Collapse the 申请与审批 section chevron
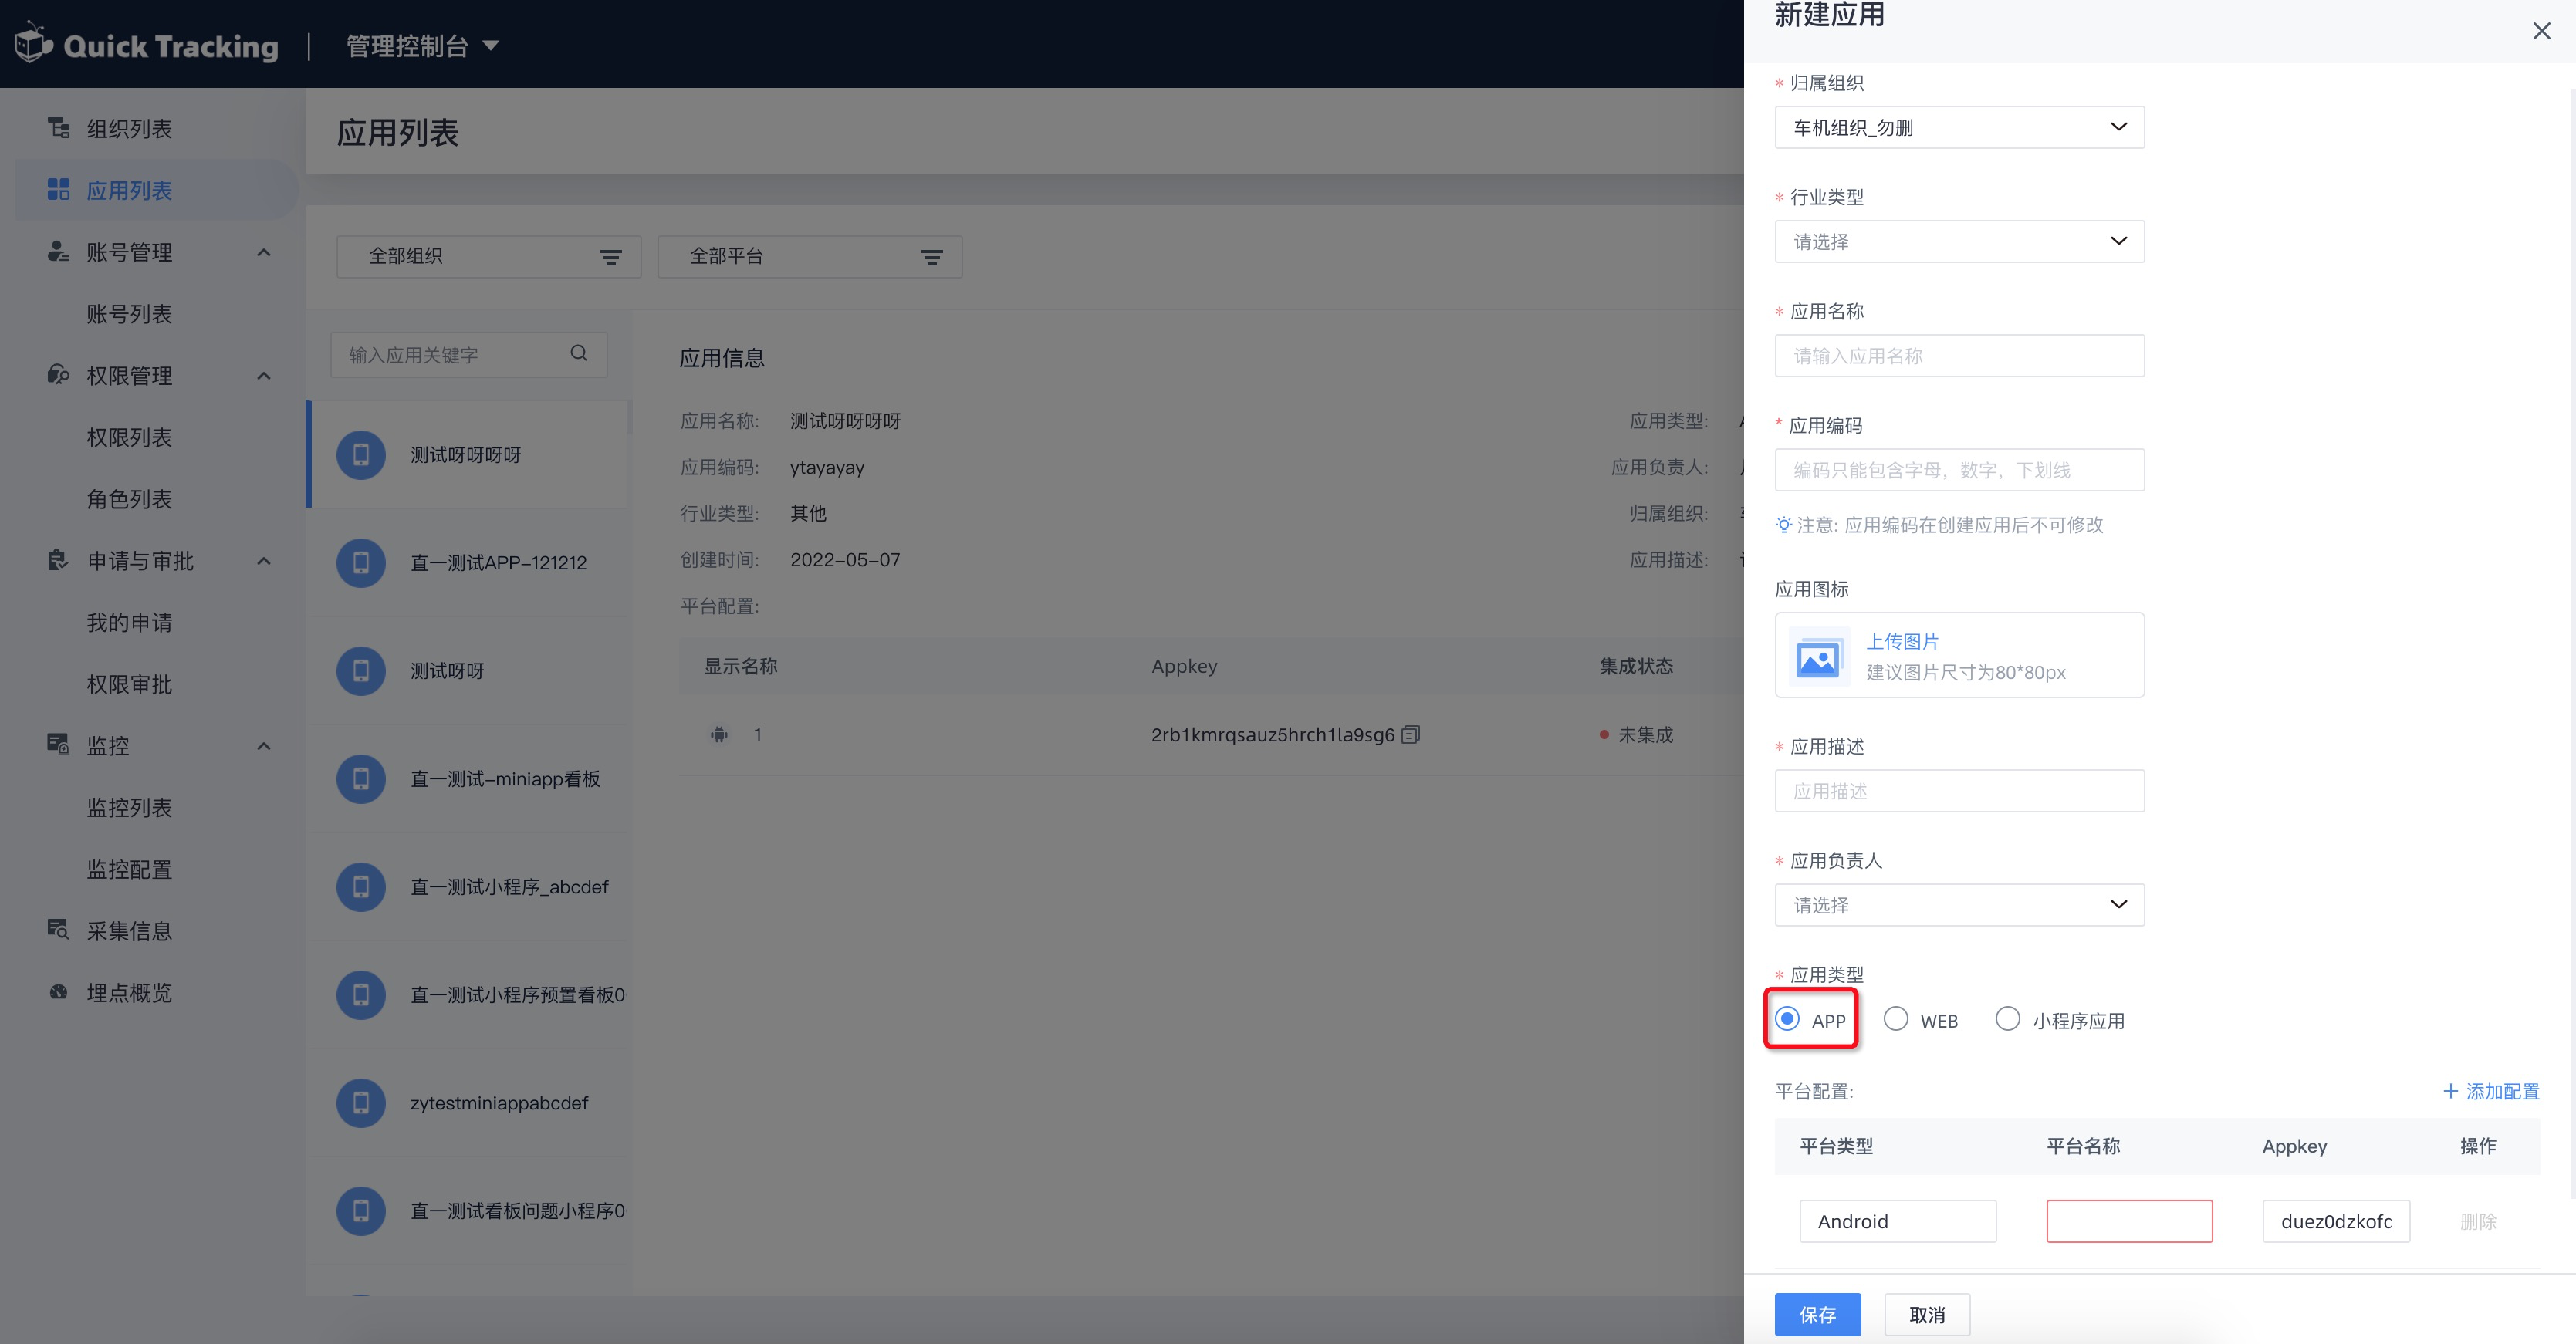Screen dimensions: 2576x1344 pos(264,561)
